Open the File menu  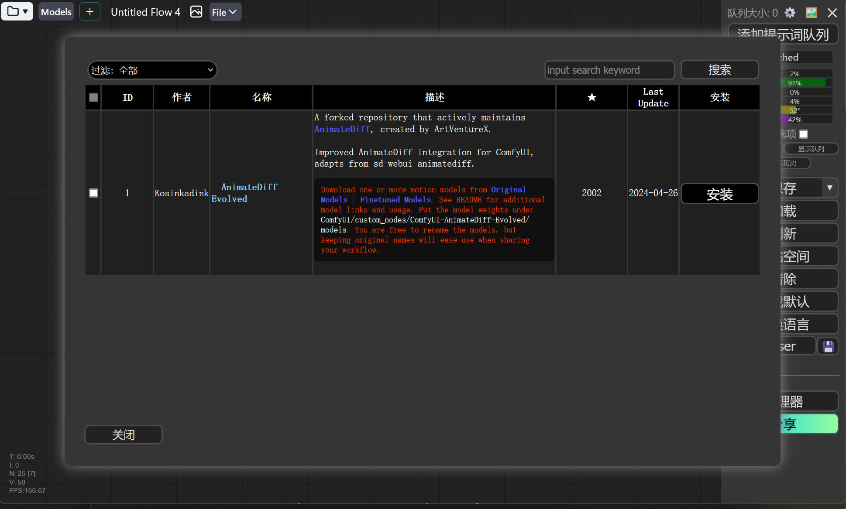[225, 12]
